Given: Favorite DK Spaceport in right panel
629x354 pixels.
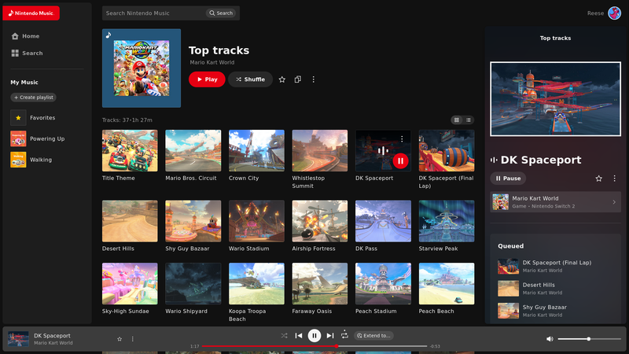Looking at the screenshot, I should coord(598,179).
